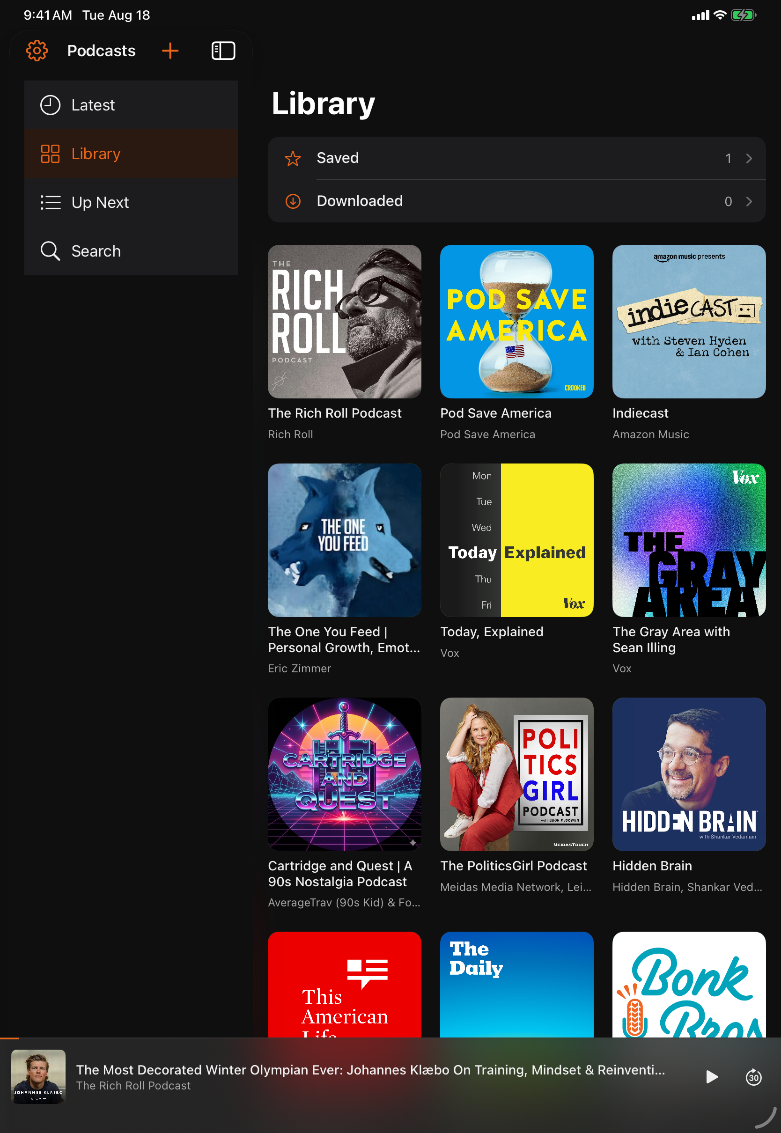Open The One You Feed artwork
781x1133 pixels.
pyautogui.click(x=345, y=540)
